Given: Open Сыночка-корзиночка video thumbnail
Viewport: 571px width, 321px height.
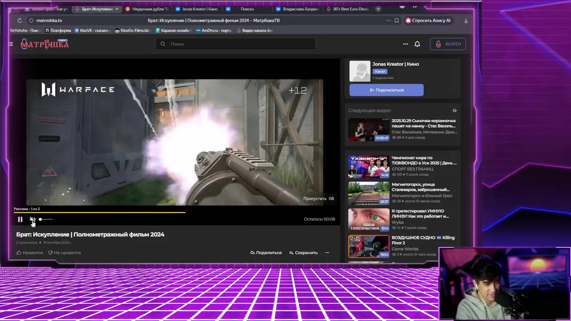Looking at the screenshot, I should pos(369,130).
